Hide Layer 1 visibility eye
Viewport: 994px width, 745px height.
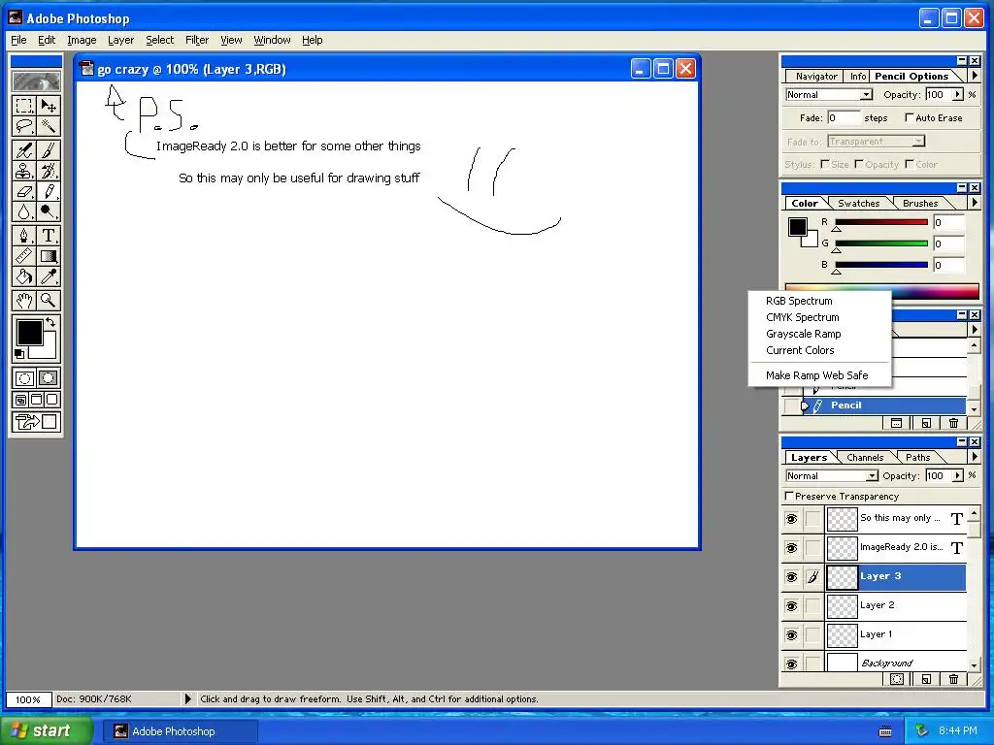792,634
